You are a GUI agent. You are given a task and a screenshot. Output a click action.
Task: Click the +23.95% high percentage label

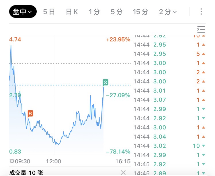pos(118,39)
